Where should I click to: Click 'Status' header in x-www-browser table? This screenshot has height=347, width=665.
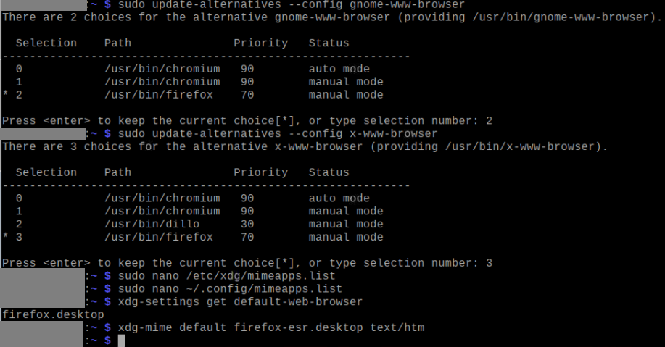click(x=329, y=172)
